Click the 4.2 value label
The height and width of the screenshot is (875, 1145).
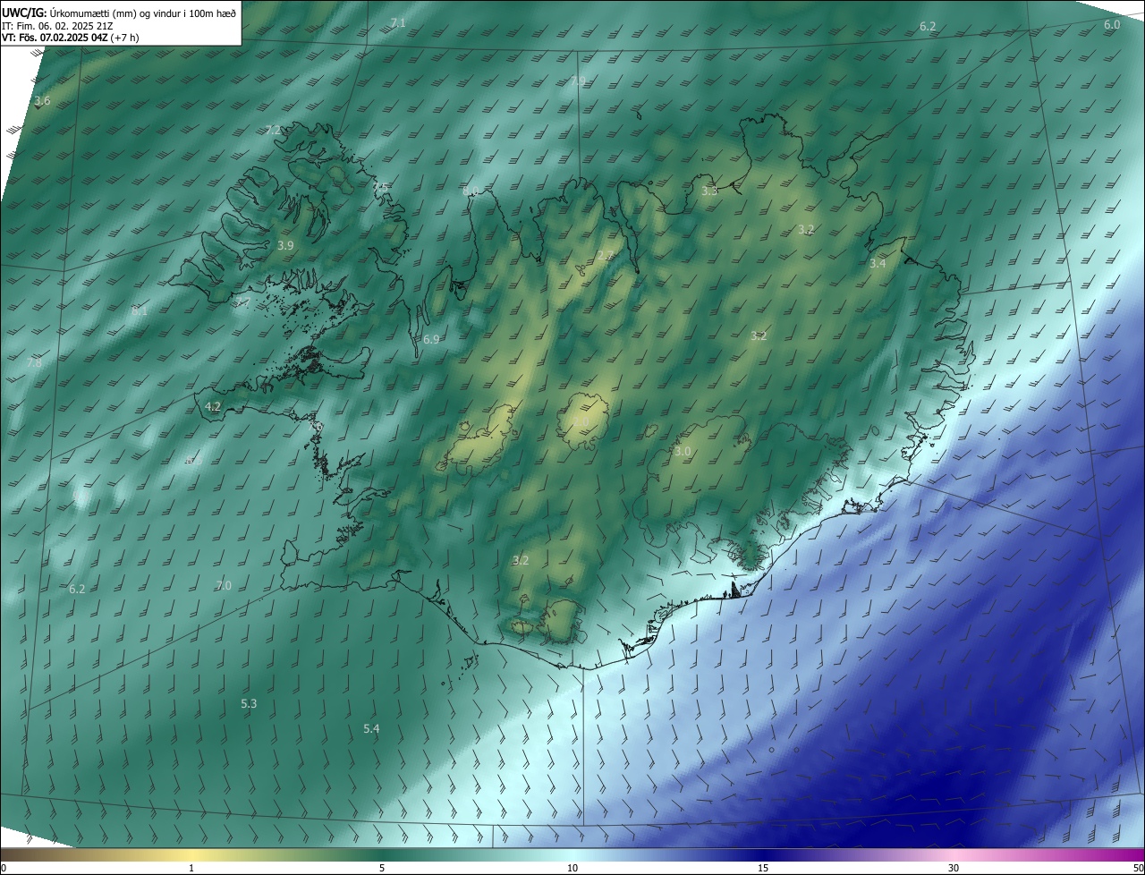213,406
